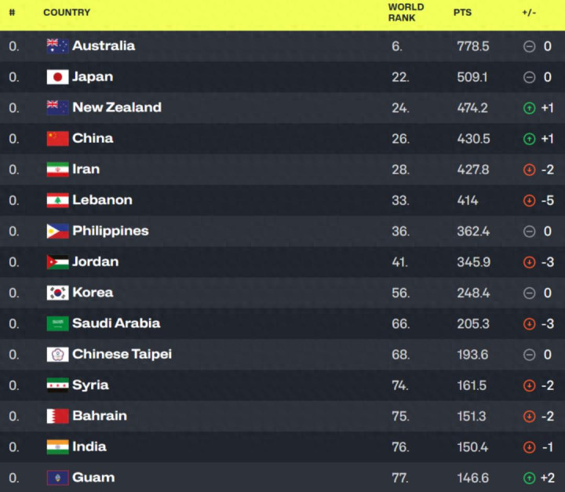Click the Lebanon flag icon
Screen dimensions: 565x492
(x=57, y=200)
